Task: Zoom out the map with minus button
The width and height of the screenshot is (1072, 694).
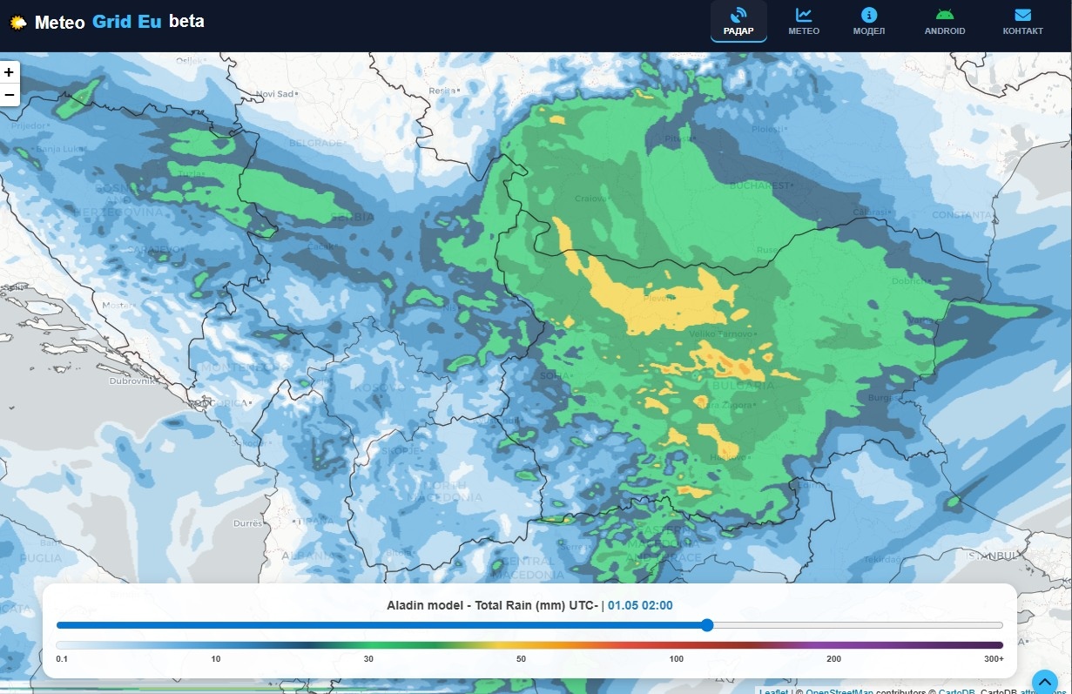Action: pos(10,94)
